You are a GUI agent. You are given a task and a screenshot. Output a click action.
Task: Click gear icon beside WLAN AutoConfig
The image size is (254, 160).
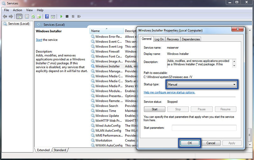point(93,130)
